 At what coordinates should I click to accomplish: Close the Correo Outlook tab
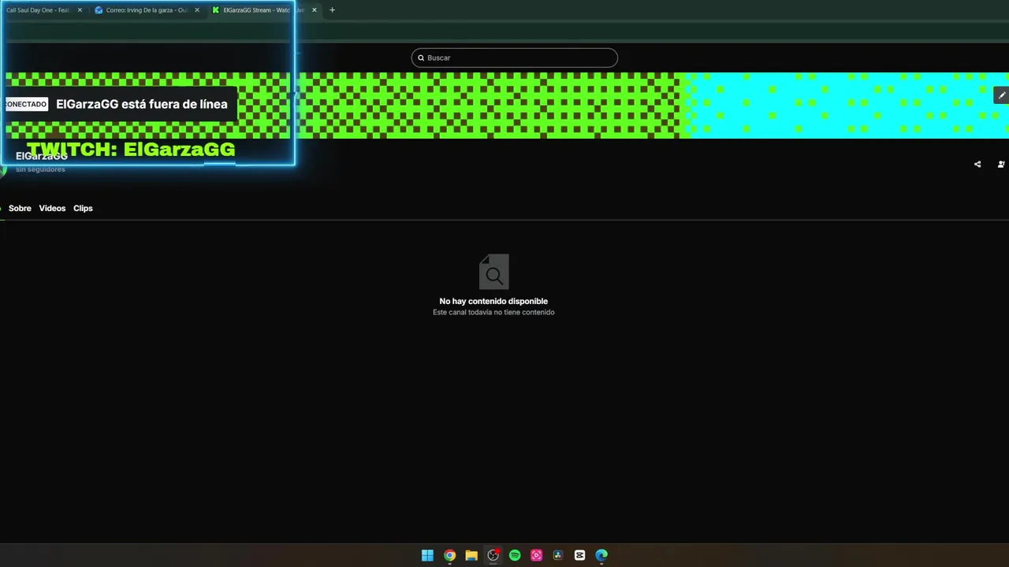coord(197,10)
